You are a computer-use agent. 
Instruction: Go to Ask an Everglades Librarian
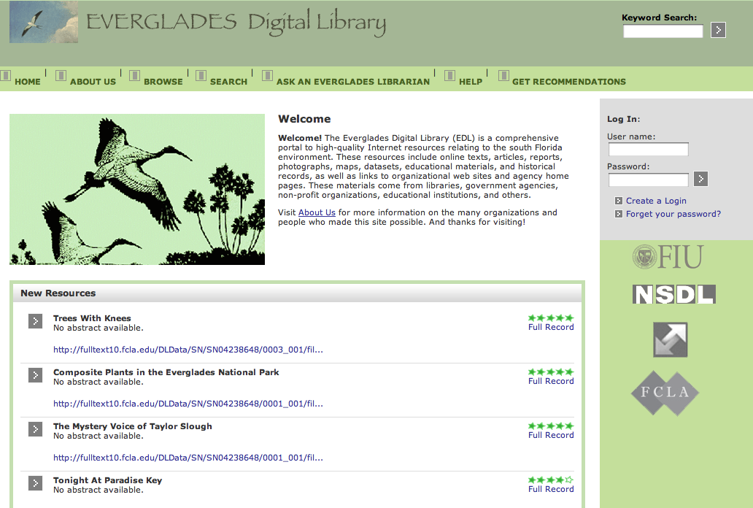[352, 81]
